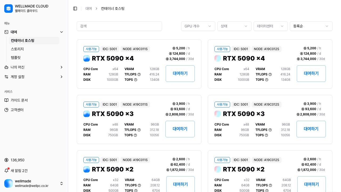341x192 pixels.
Task: Click the coin icon next to 136,950
Action: coord(6,160)
